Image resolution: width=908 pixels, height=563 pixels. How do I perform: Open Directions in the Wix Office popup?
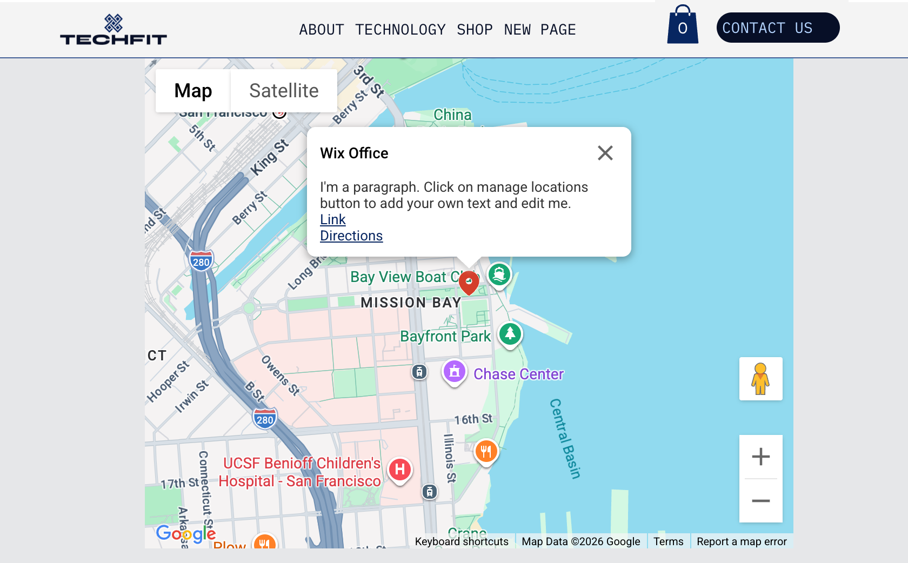pos(351,236)
